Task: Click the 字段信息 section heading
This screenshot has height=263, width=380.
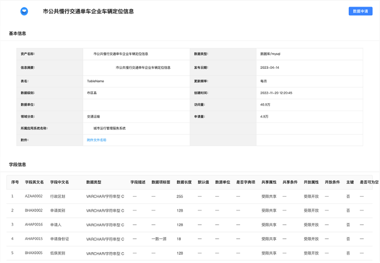Action: coord(18,164)
